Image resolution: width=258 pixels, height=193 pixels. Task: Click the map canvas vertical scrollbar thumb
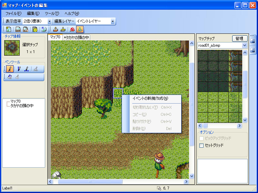pyautogui.click(x=192, y=104)
